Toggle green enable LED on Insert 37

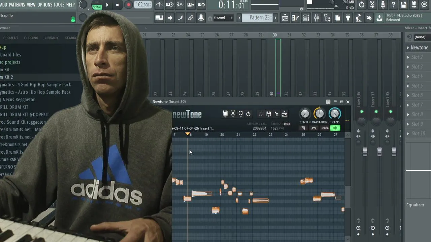click(x=376, y=112)
